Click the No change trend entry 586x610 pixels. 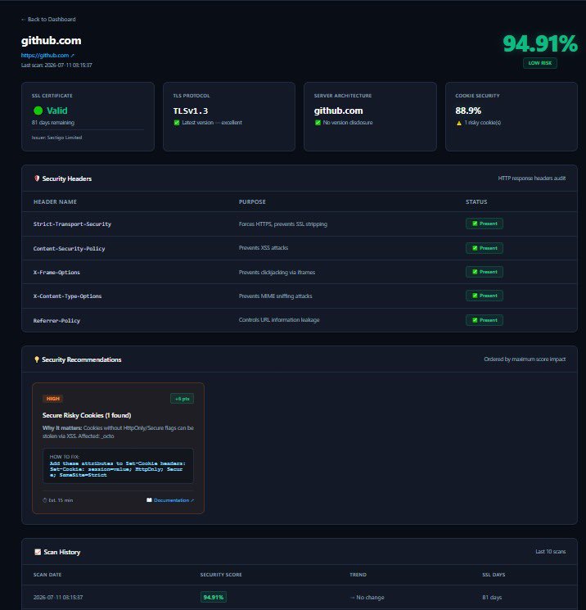point(367,598)
